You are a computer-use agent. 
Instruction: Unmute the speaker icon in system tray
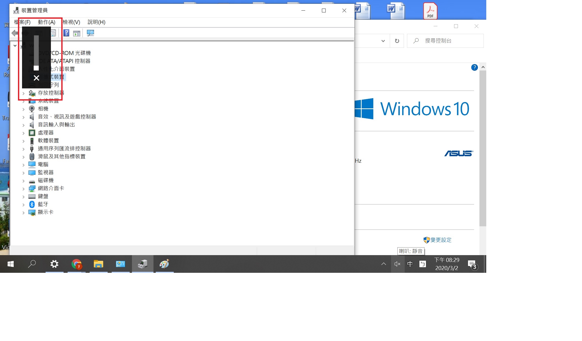[x=397, y=264]
